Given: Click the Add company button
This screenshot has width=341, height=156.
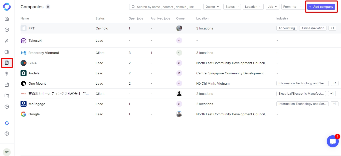Looking at the screenshot, I should point(321,7).
